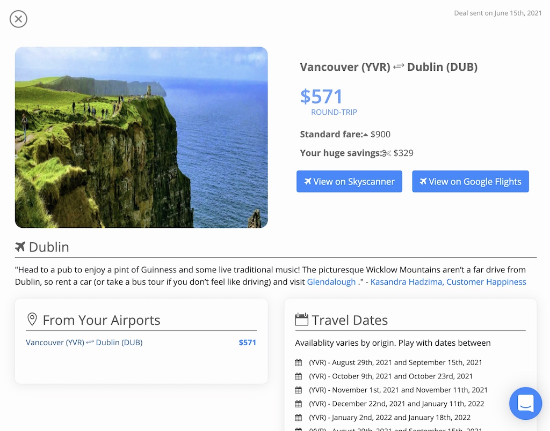Screen dimensions: 550x431
Task: Click calendar icon for August 29th date range
Action: [x=299, y=363]
